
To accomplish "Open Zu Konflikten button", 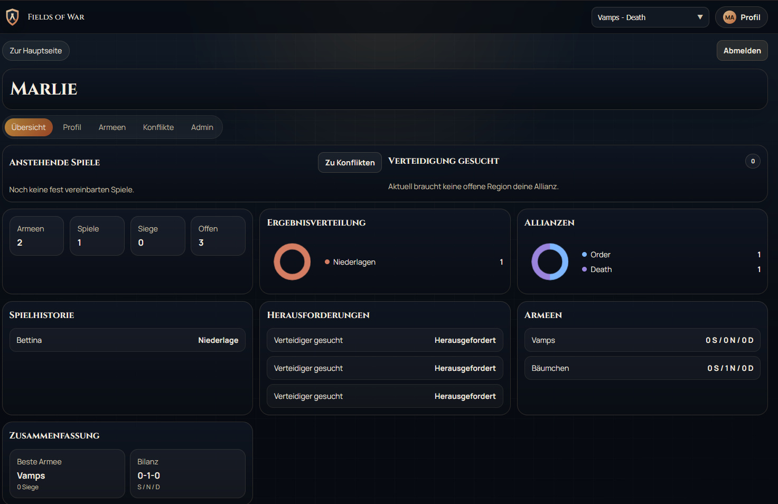I will point(350,163).
